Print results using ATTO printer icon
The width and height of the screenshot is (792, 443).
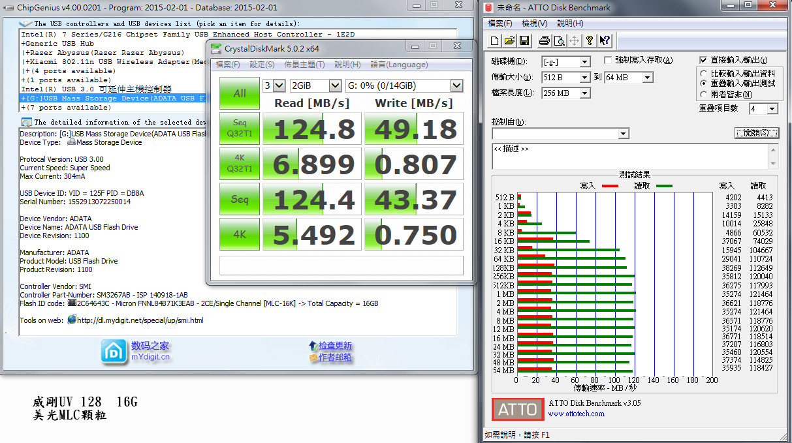click(x=544, y=40)
